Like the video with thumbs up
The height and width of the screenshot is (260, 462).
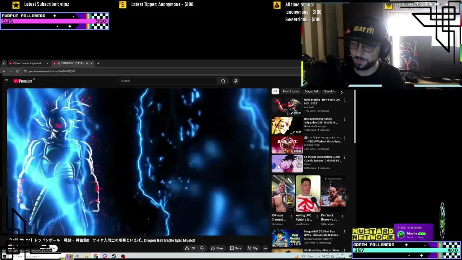tap(190, 248)
